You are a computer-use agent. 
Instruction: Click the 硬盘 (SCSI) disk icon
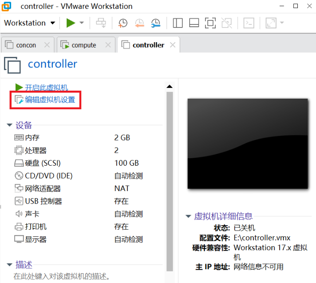pyautogui.click(x=19, y=163)
